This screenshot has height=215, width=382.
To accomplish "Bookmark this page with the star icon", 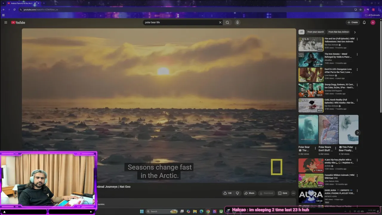I will click(x=361, y=10).
